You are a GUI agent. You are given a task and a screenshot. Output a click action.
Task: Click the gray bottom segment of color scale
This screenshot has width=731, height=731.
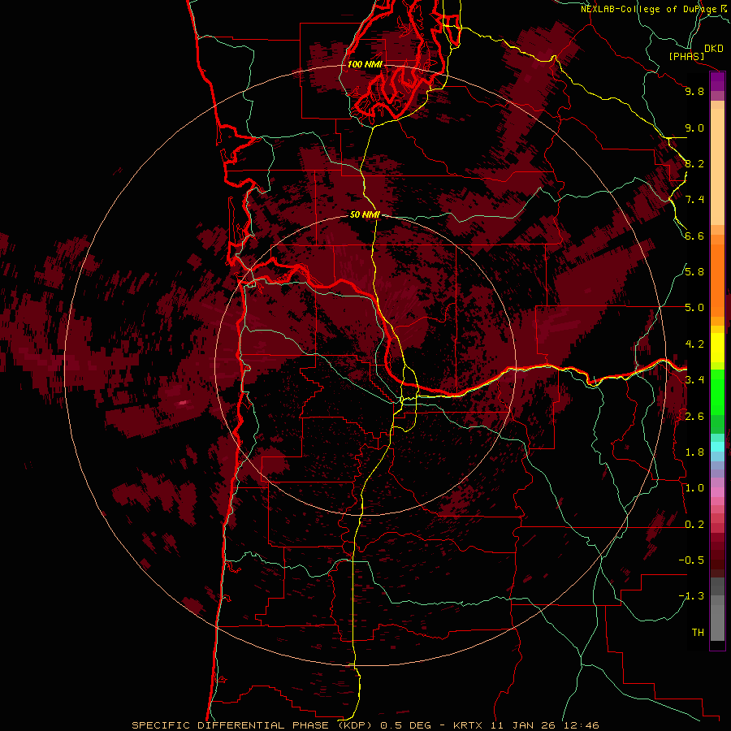(717, 622)
